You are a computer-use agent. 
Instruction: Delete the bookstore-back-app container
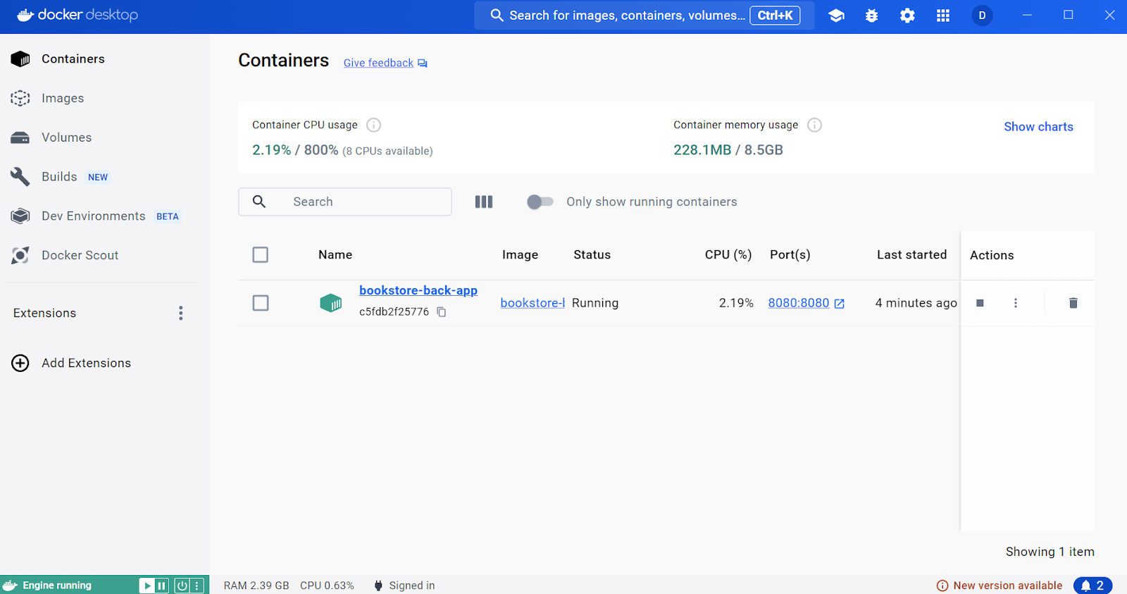point(1073,303)
